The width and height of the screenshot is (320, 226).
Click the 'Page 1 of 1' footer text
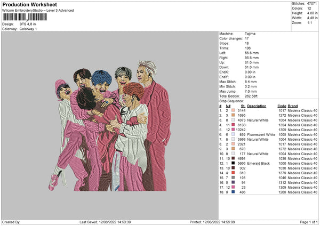click(309, 222)
